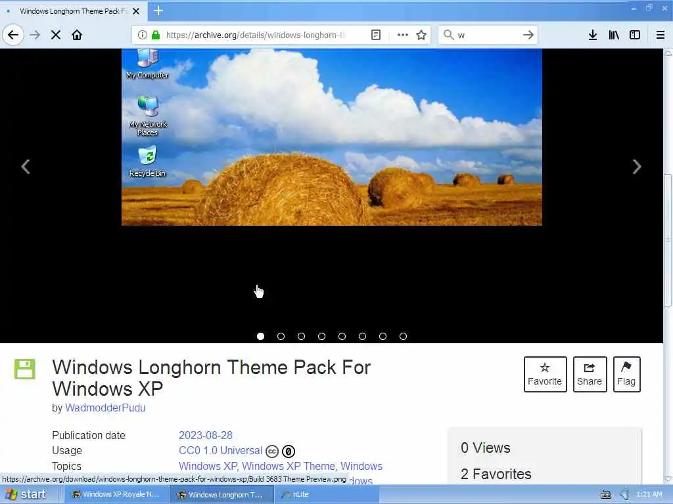The height and width of the screenshot is (504, 673).
Task: Select the fourth carousel dot
Action: coord(322,337)
